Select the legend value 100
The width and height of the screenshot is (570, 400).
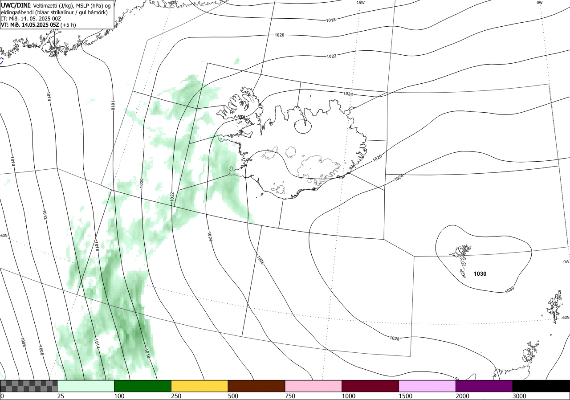tap(119, 396)
